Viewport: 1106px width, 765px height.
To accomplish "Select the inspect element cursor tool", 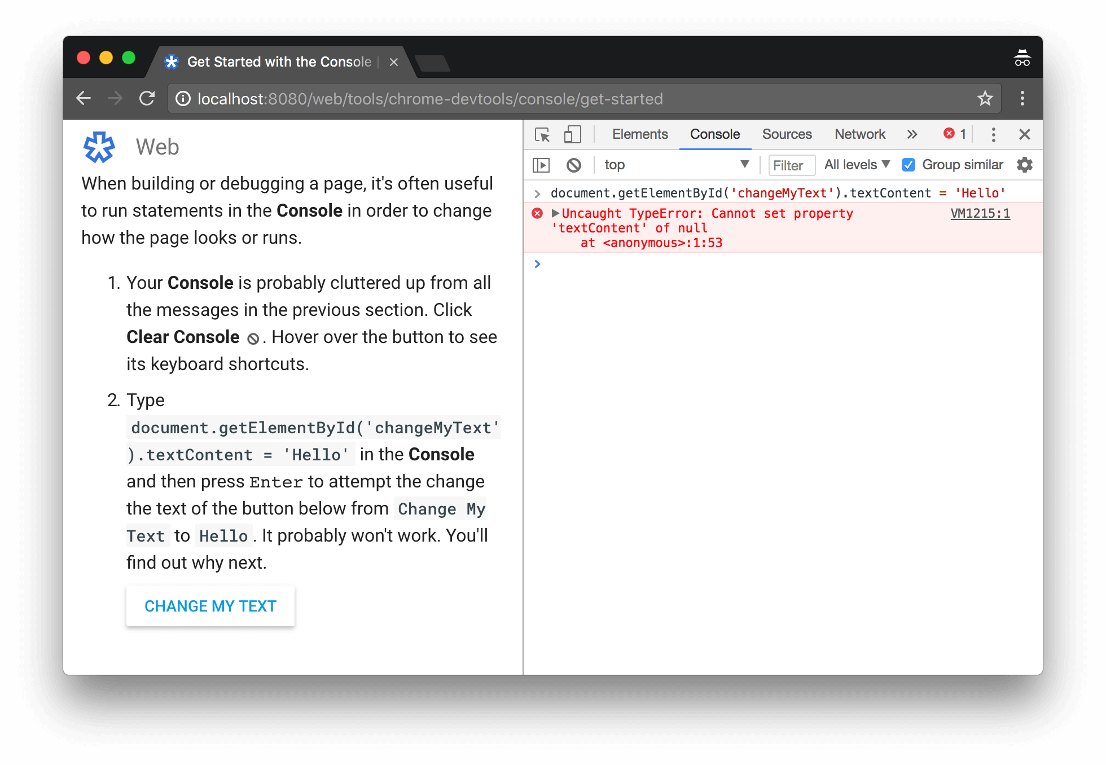I will click(x=542, y=134).
